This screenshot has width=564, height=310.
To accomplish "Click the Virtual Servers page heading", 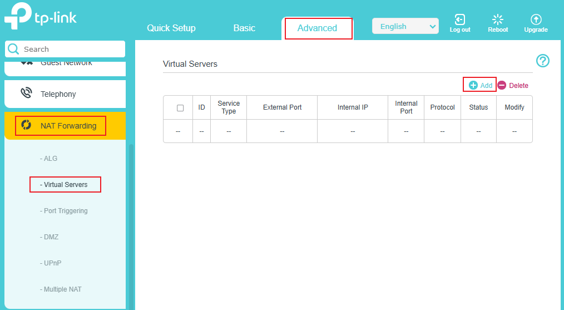I will 190,64.
